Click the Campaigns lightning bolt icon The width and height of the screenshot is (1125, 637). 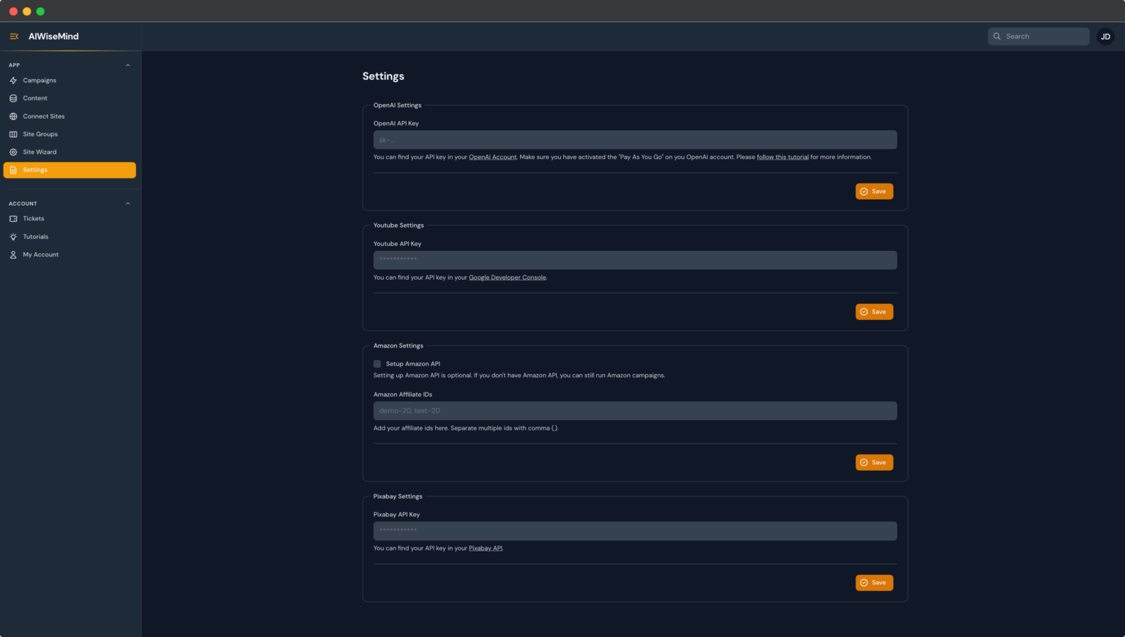pyautogui.click(x=13, y=81)
